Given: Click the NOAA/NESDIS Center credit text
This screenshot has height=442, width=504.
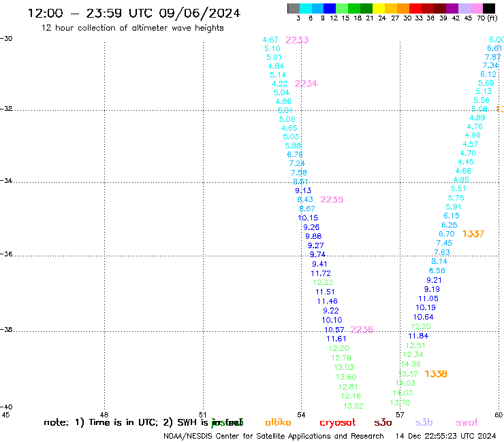Looking at the screenshot, I should 274,436.
